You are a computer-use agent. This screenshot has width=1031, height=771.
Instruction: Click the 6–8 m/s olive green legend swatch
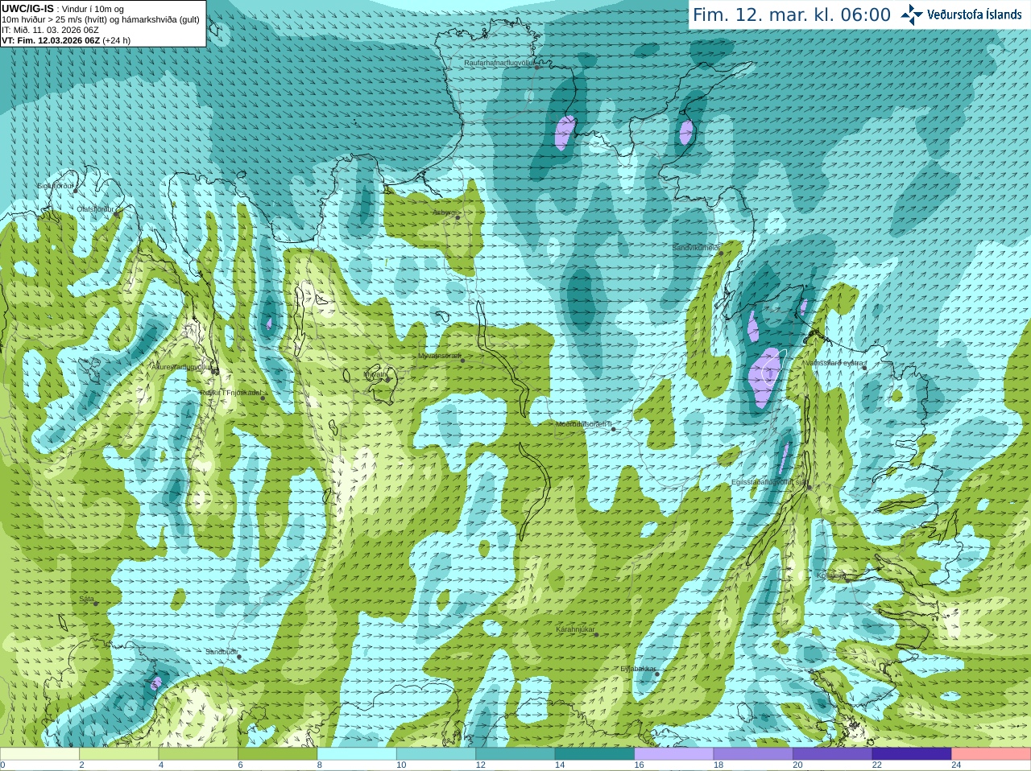(277, 753)
